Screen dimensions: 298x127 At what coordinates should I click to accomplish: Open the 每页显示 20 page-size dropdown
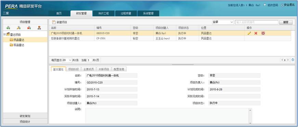67,60
